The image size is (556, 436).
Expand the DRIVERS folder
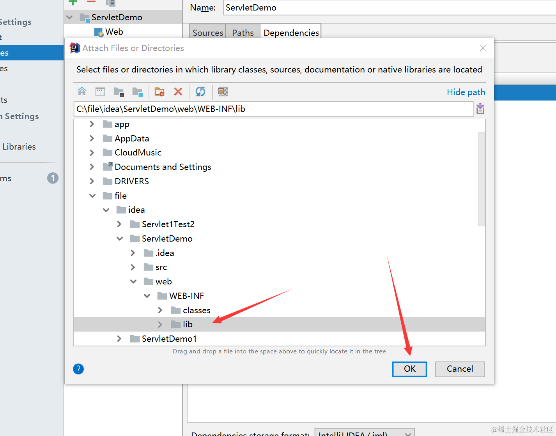pos(92,181)
